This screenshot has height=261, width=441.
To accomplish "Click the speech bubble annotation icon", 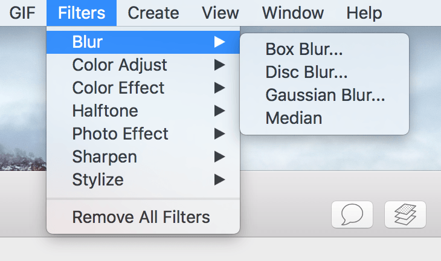I will [x=352, y=214].
